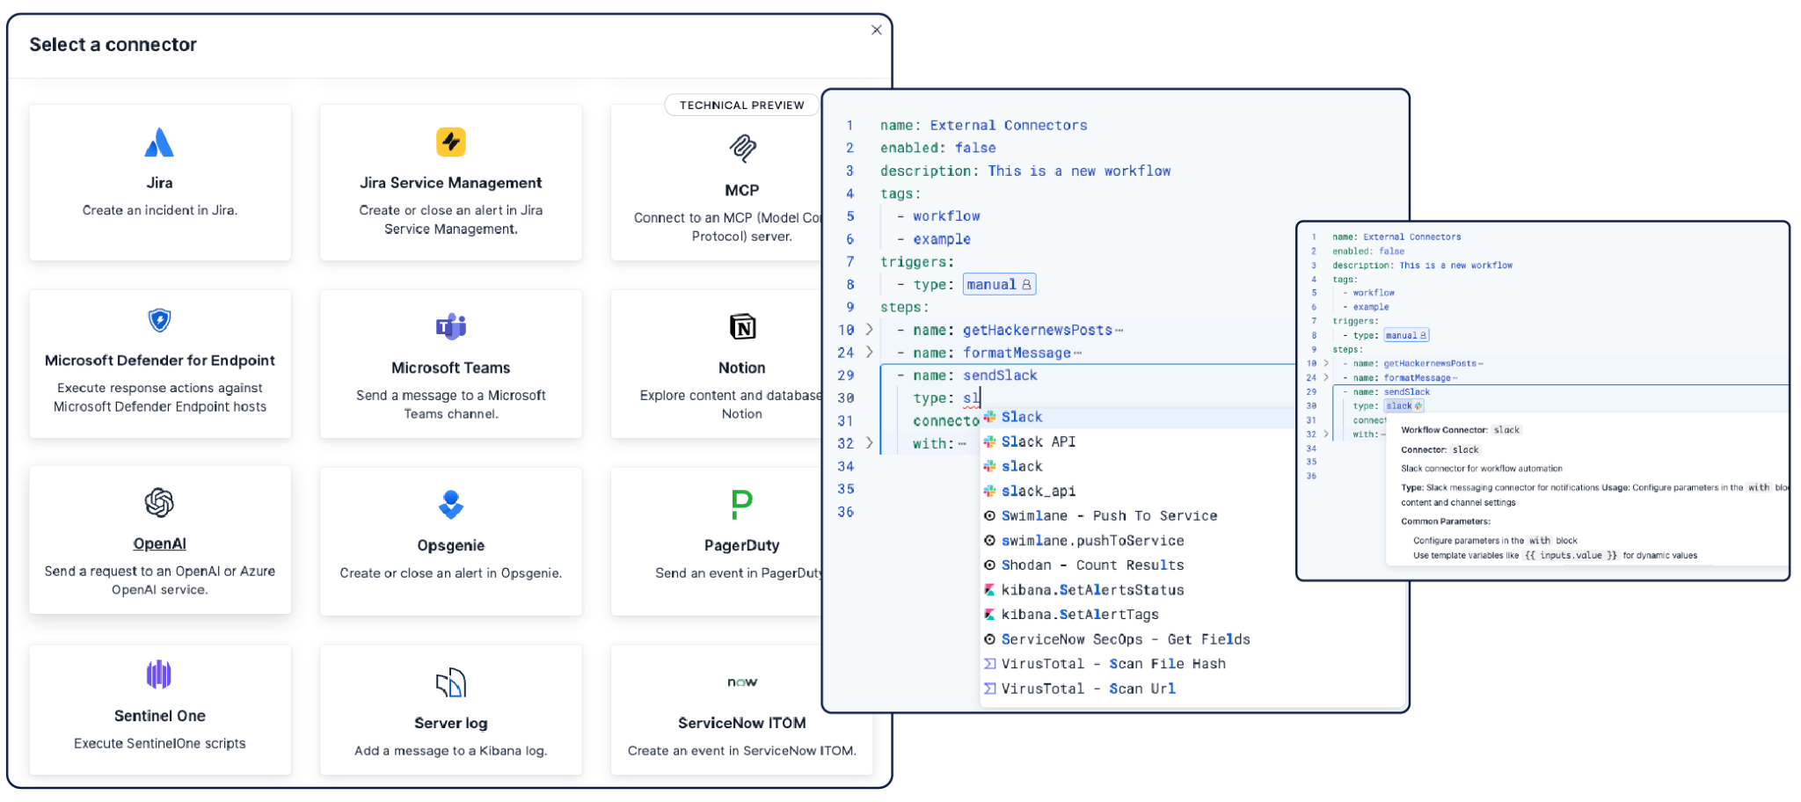Click Kibana icon beside 'kibana.SetAlertsStatus'
This screenshot has width=1801, height=802.
tap(989, 589)
